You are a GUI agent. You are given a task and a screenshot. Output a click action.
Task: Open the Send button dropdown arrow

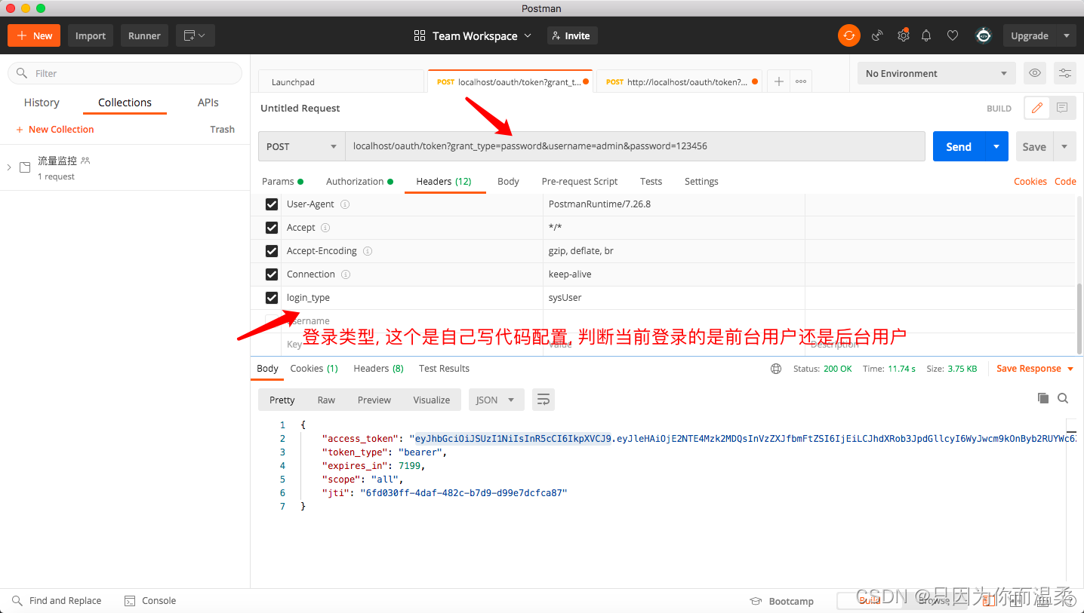[996, 146]
